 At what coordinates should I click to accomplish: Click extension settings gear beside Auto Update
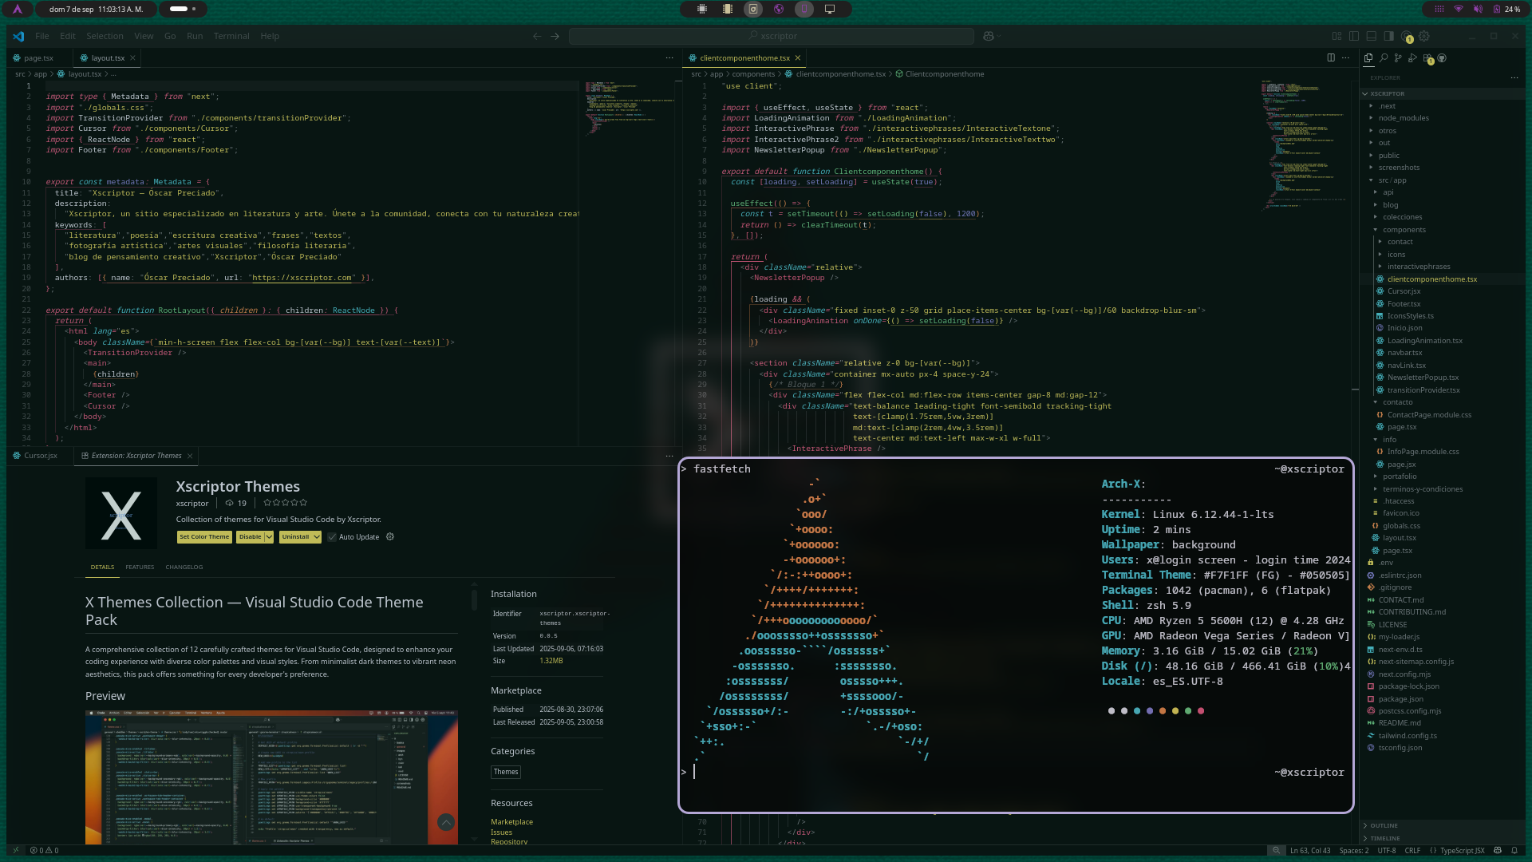tap(390, 537)
